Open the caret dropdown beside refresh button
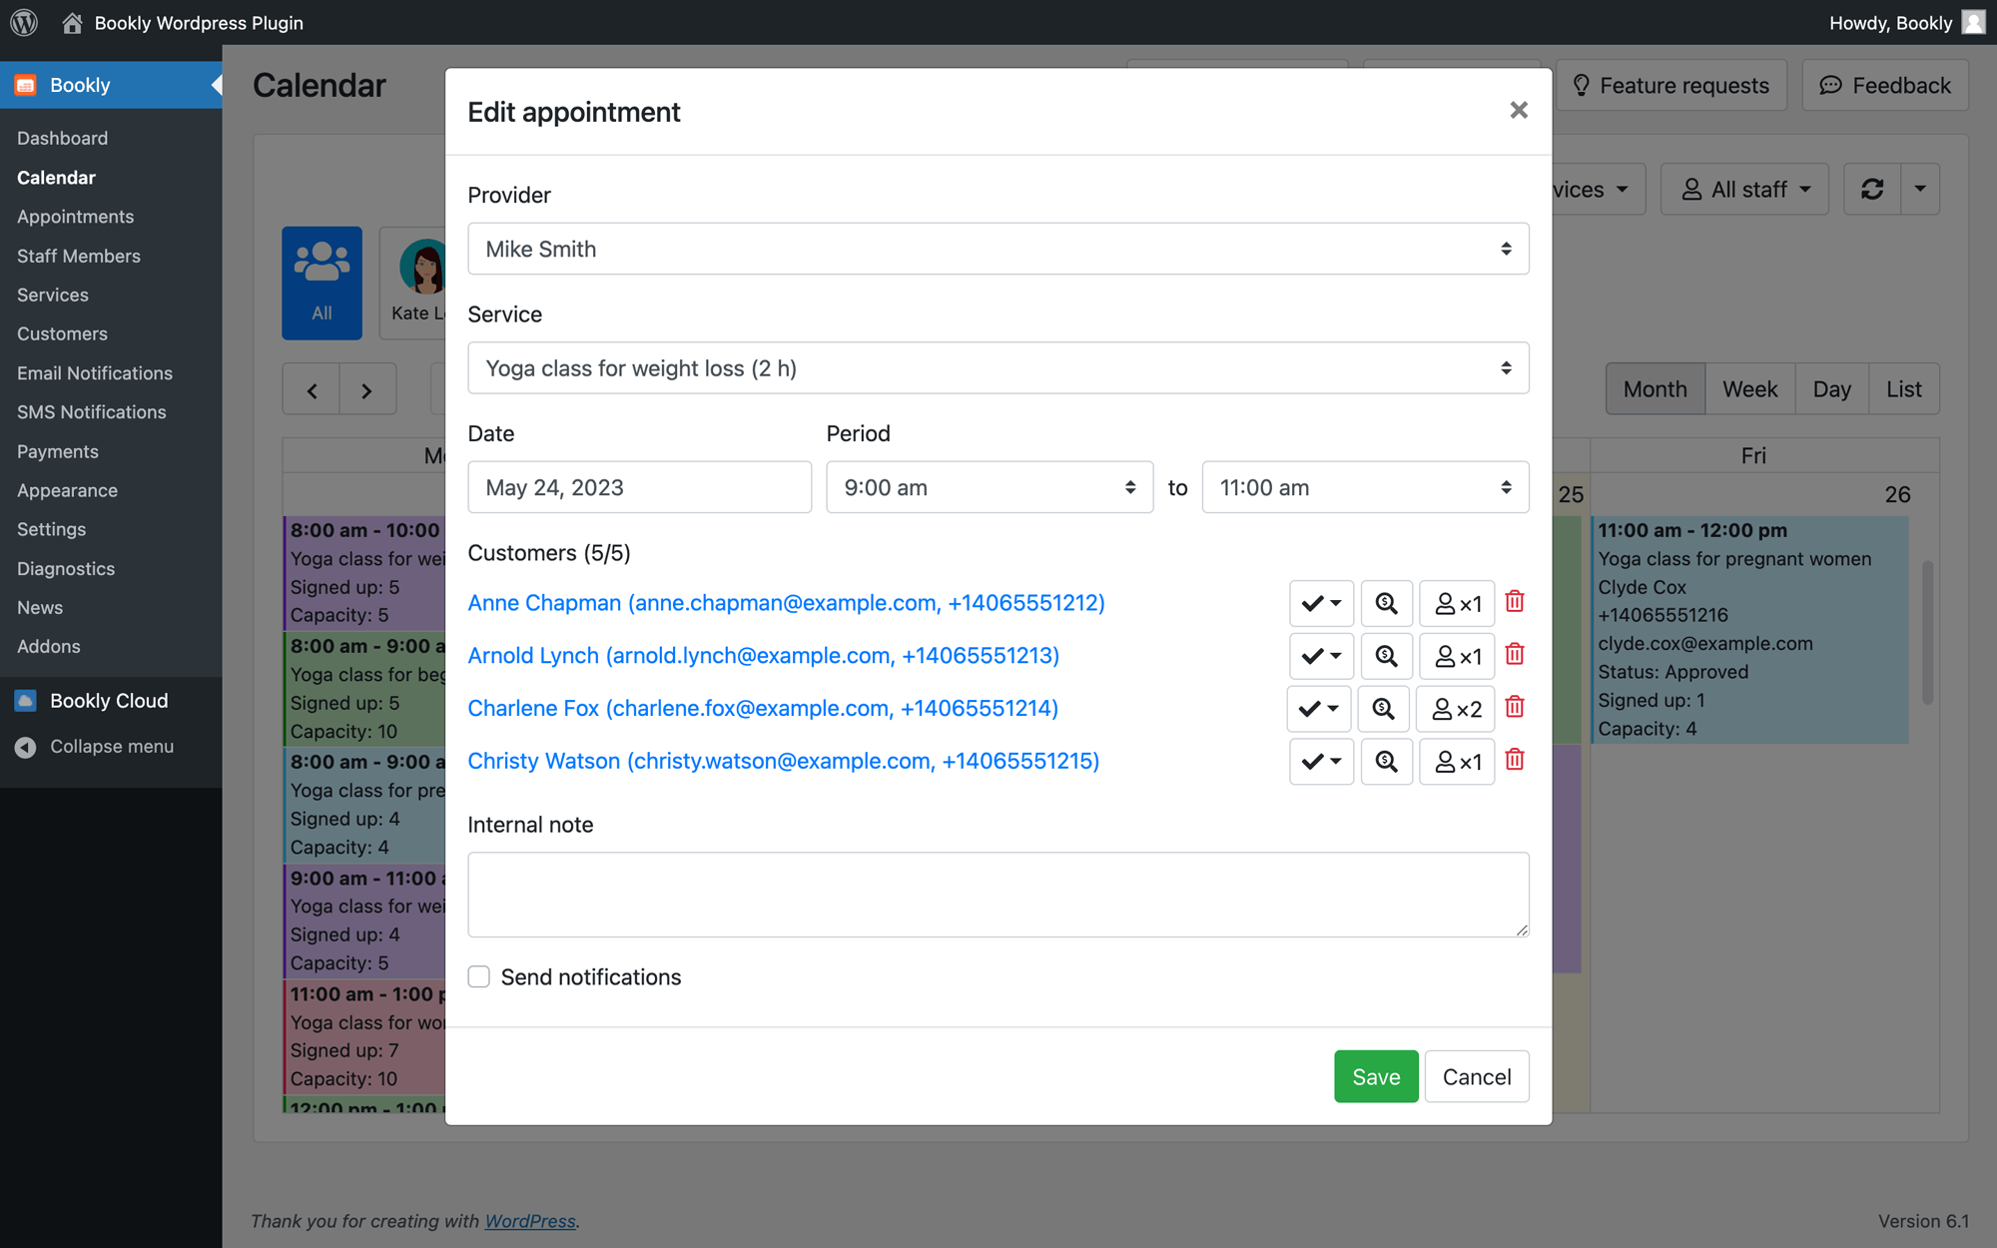The height and width of the screenshot is (1248, 1997). tap(1919, 189)
